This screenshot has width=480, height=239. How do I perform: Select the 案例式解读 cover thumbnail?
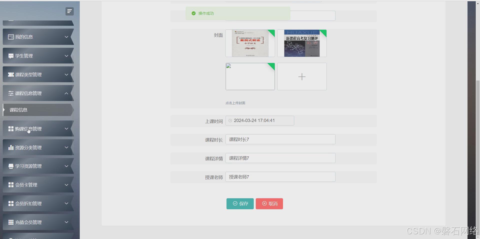[250, 43]
